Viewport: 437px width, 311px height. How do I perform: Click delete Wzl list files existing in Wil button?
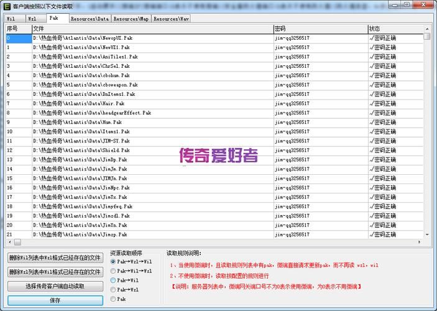coord(55,272)
